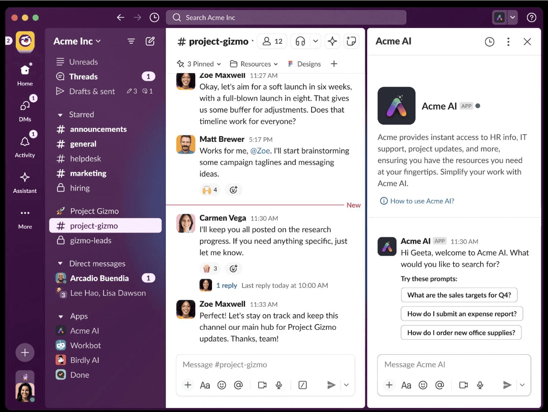Screen dimensions: 548x412
Task: Record video clip in project-gizmo composer
Action: coord(262,385)
